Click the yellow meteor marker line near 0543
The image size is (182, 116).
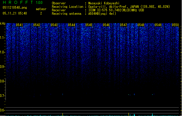tap(63, 114)
